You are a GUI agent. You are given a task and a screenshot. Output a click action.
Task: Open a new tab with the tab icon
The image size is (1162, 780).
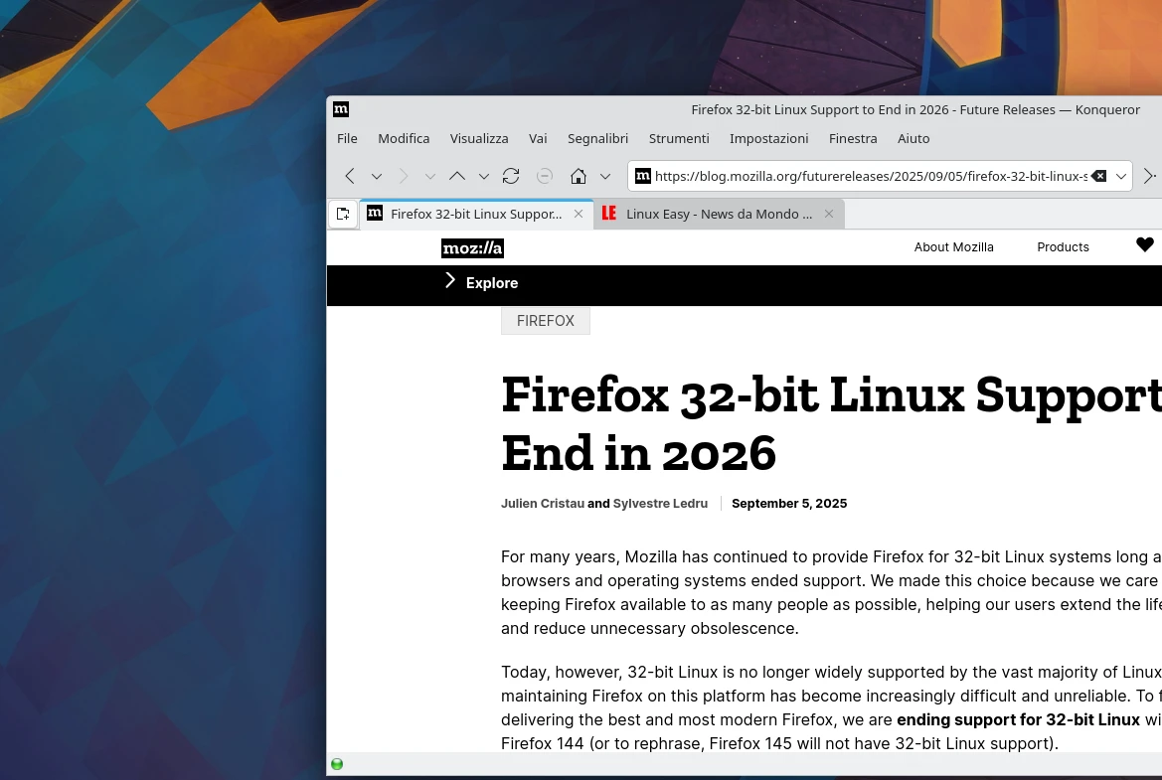(x=343, y=214)
